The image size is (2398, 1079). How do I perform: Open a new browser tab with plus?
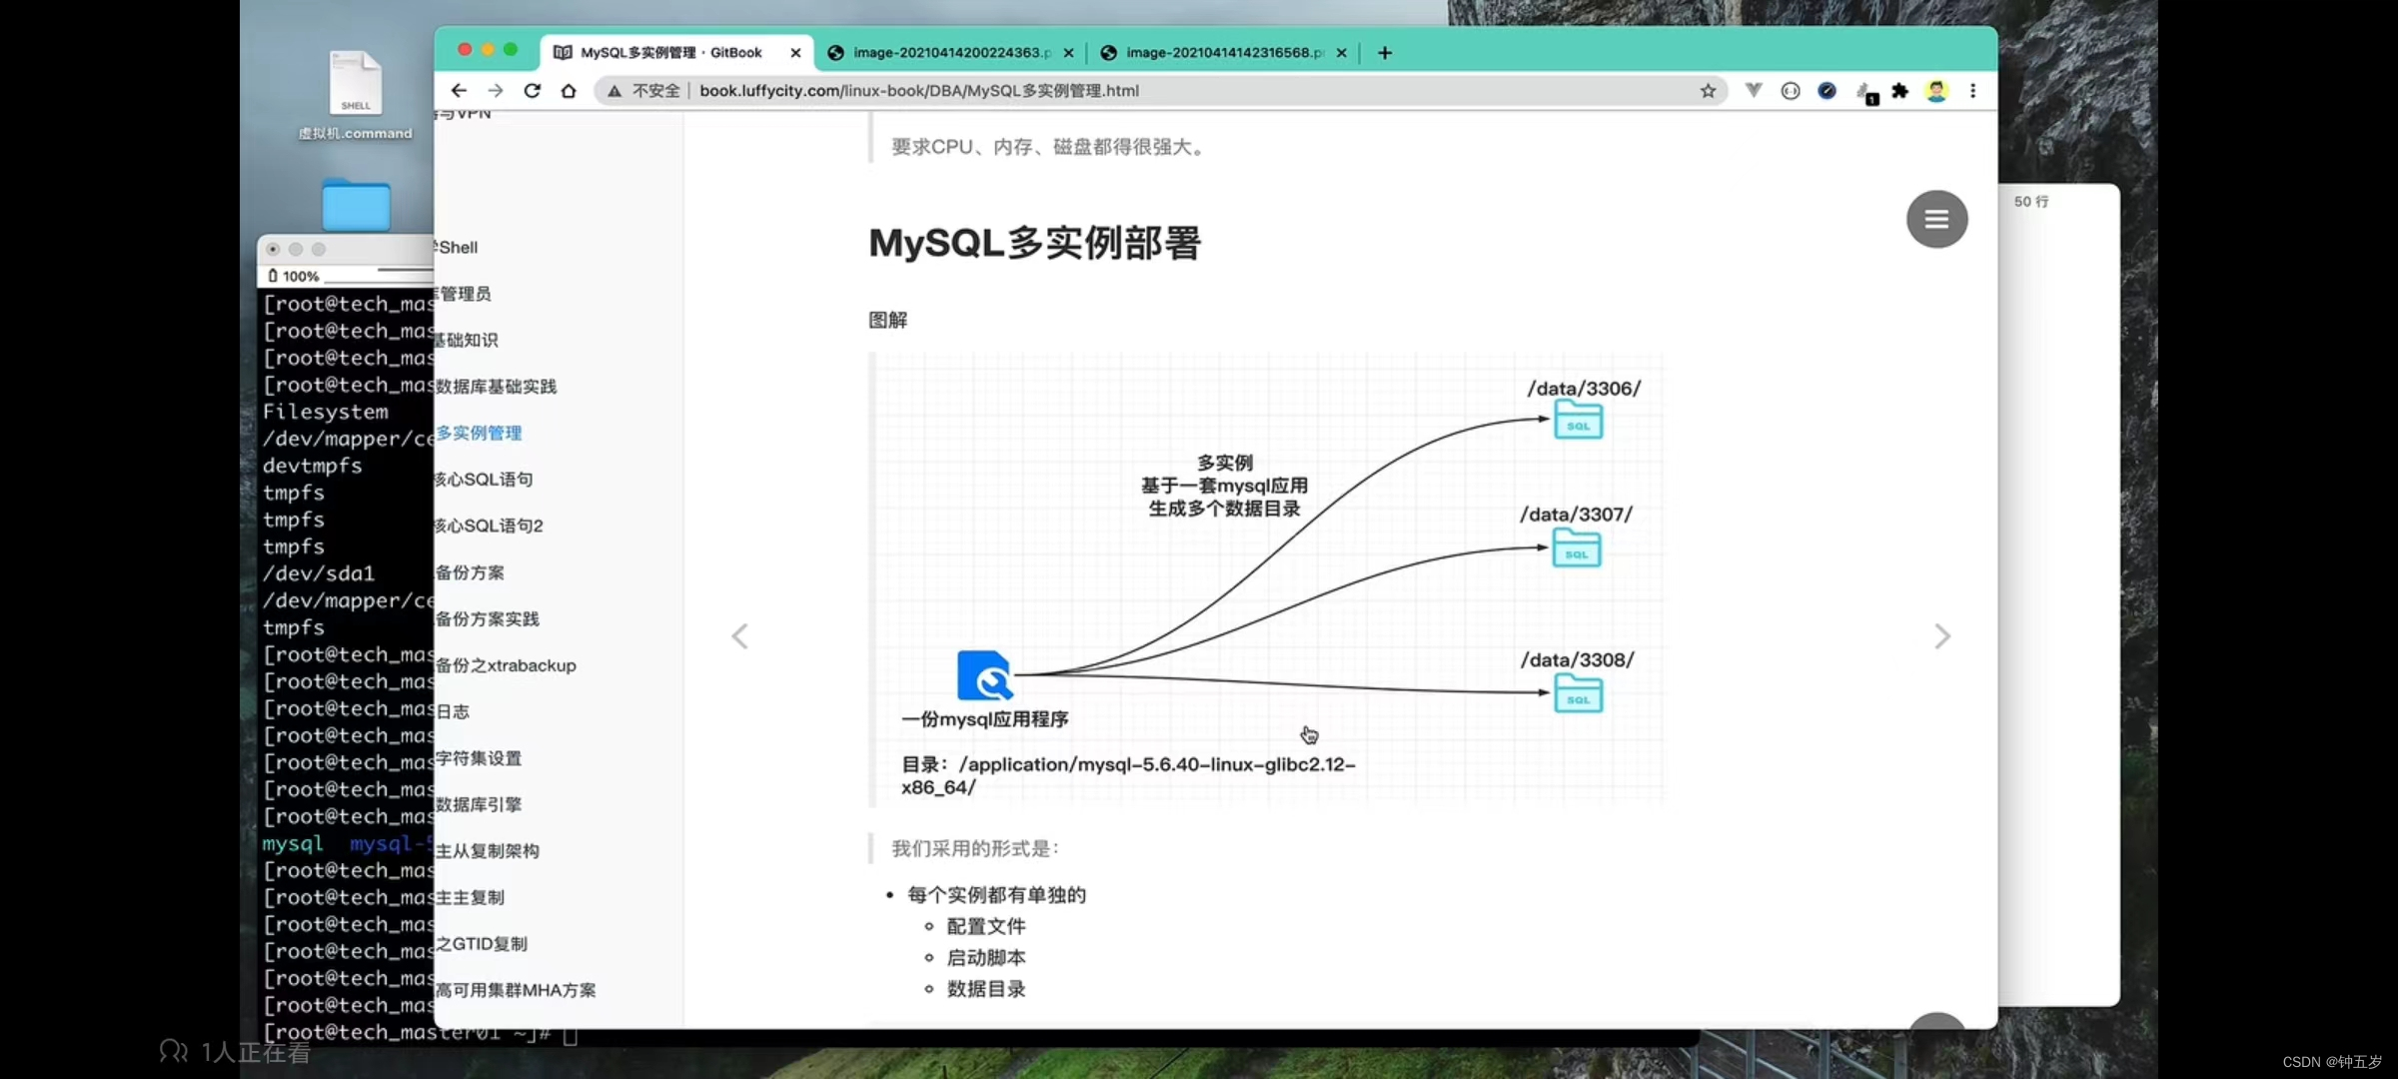[x=1385, y=53]
